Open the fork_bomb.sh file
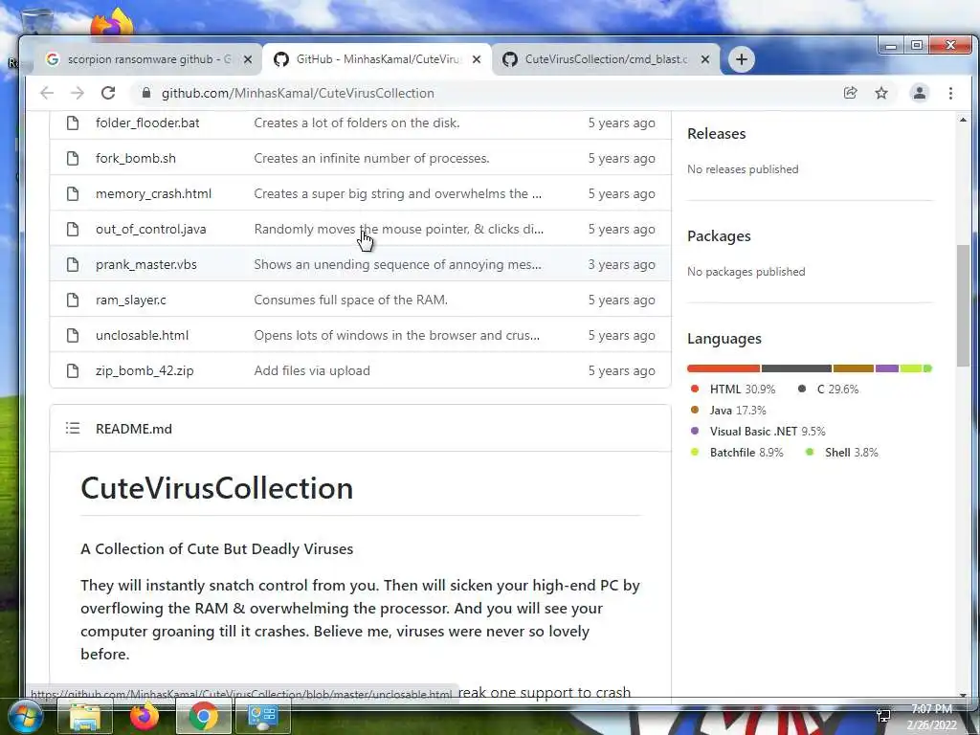The height and width of the screenshot is (735, 980). pyautogui.click(x=136, y=158)
